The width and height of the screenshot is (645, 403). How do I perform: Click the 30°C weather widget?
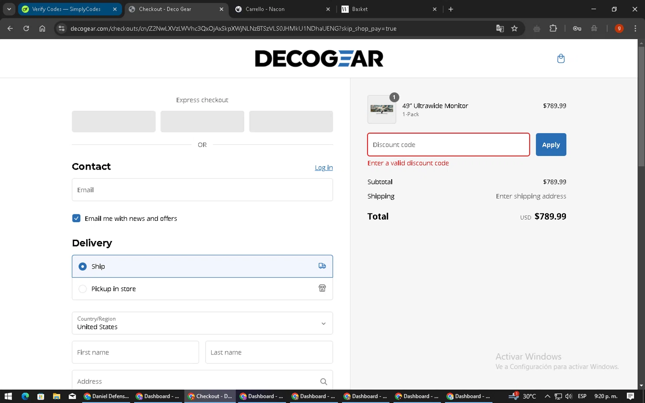point(522,396)
